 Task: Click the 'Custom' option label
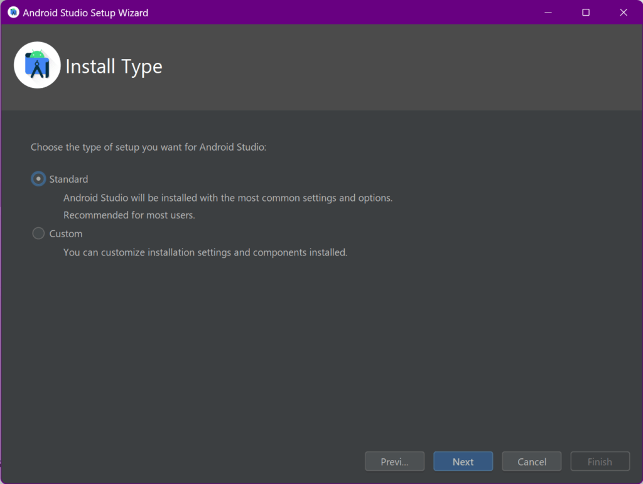click(x=65, y=234)
